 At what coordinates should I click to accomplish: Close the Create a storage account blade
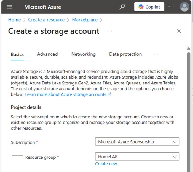(179, 31)
